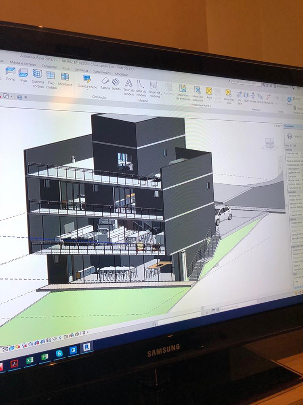This screenshot has height=405, width=303.
Task: Select the Por face opening tool
Action: click(240, 98)
